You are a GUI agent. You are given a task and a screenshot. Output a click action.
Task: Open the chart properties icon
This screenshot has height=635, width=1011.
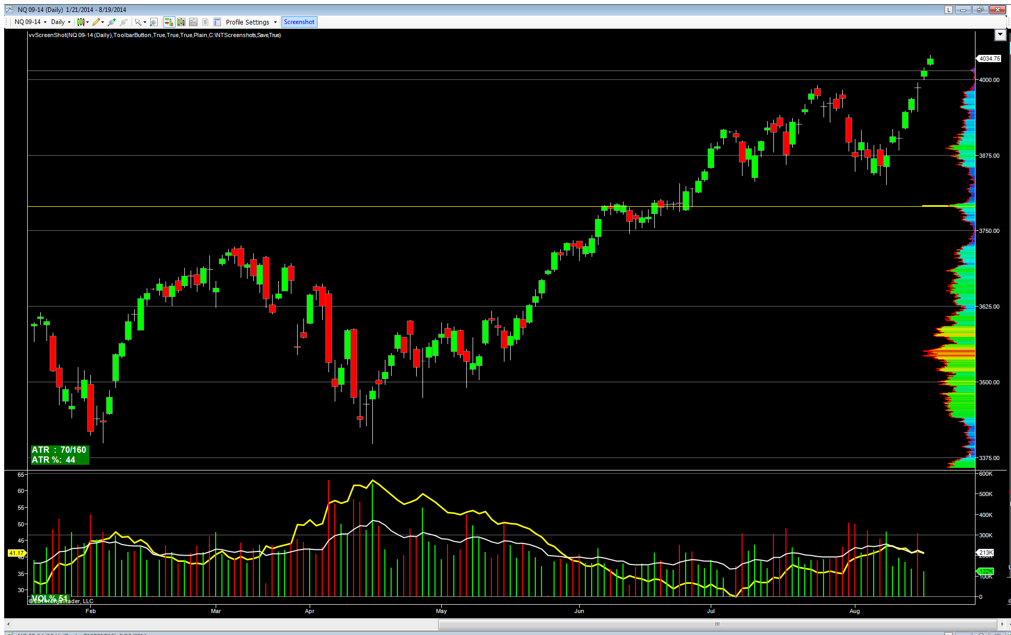[217, 22]
